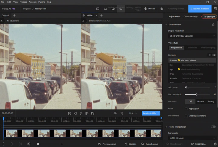Step forward one frame

pyautogui.click(x=87, y=113)
